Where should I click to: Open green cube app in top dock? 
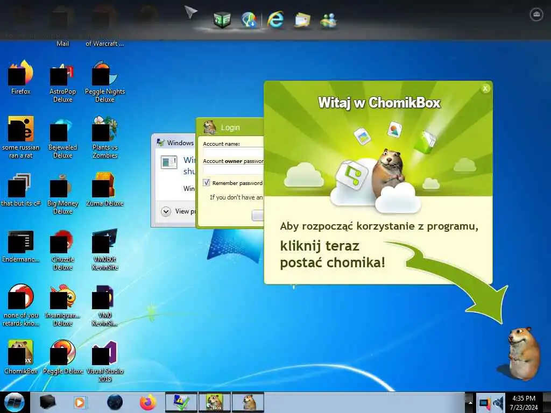tap(222, 20)
